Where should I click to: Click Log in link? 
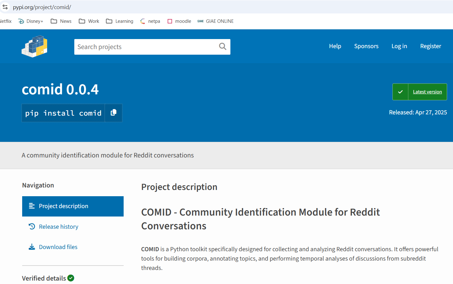399,46
